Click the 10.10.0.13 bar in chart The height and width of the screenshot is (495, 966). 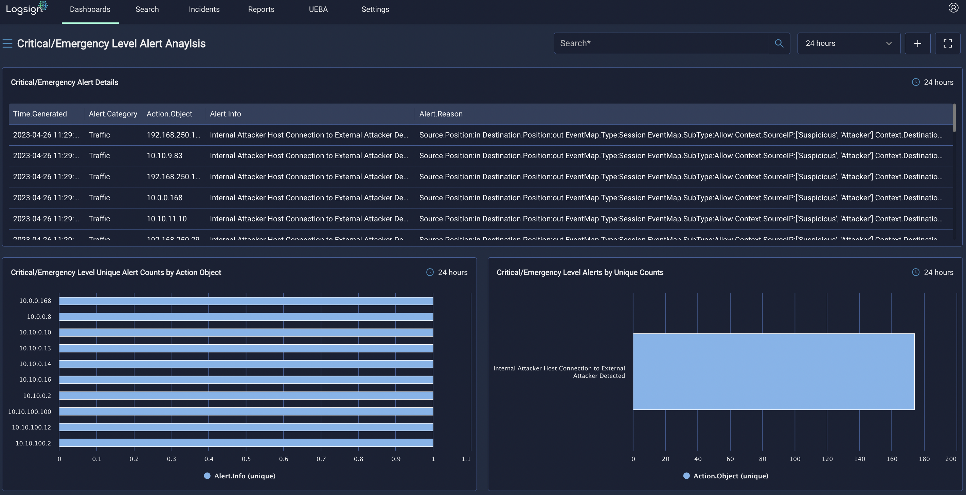coord(246,348)
